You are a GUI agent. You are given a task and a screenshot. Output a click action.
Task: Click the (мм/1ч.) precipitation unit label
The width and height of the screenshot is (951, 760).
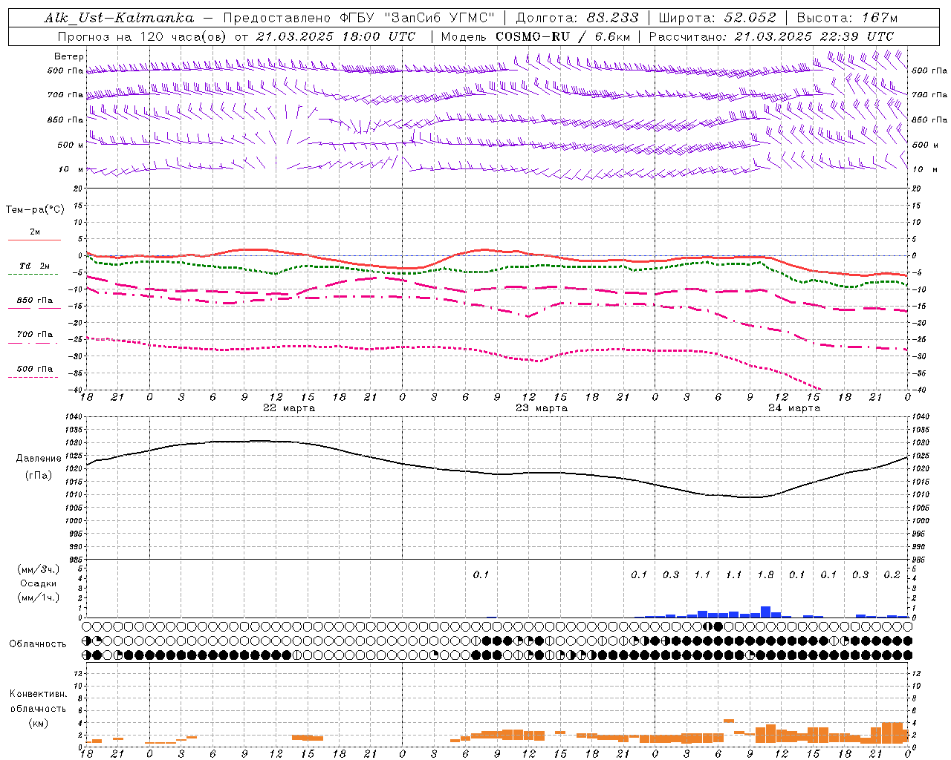point(38,597)
